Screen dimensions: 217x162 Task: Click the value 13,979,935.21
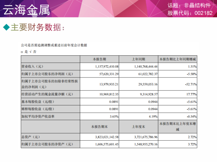pyautogui.click(x=109, y=84)
